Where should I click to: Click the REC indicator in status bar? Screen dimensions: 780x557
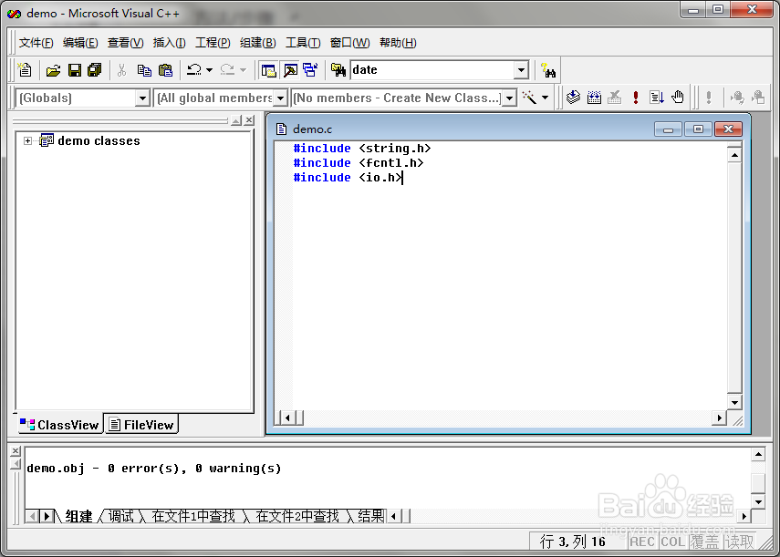(642, 542)
